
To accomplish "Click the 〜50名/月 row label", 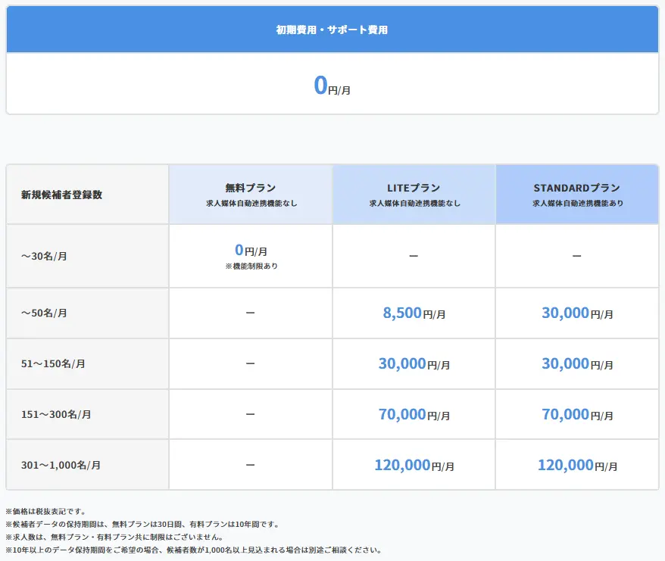I will 45,313.
